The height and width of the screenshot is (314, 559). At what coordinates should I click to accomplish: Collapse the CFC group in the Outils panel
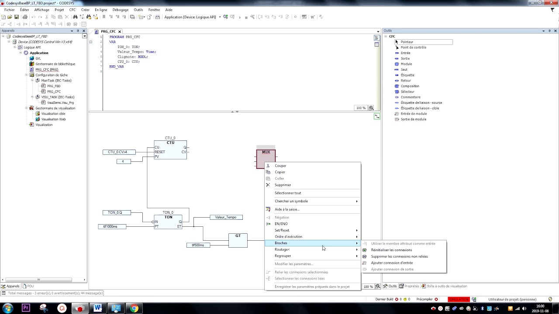pyautogui.click(x=386, y=37)
